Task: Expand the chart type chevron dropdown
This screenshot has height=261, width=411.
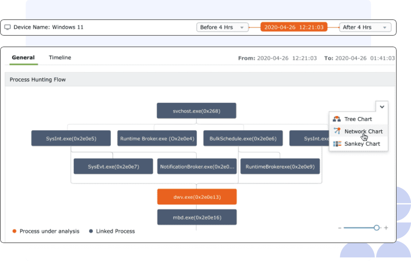Action: 382,107
